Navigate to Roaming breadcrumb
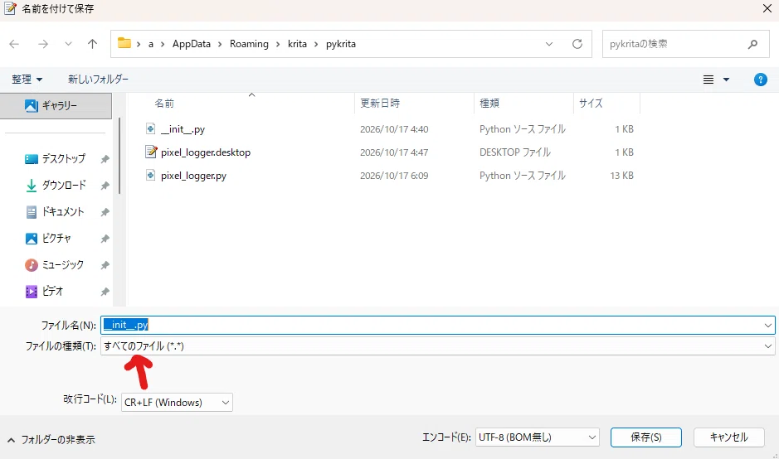Image resolution: width=779 pixels, height=459 pixels. tap(249, 44)
